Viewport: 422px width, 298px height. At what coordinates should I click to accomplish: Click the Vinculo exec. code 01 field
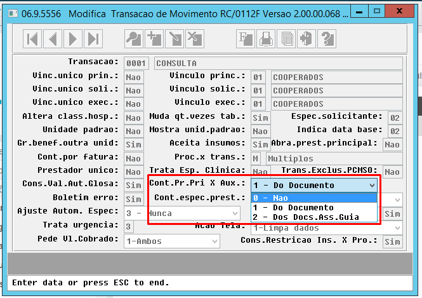[x=258, y=104]
